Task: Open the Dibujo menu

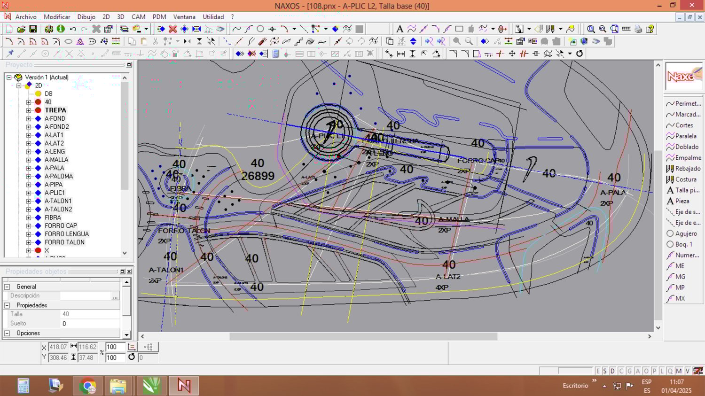Action: pos(86,17)
